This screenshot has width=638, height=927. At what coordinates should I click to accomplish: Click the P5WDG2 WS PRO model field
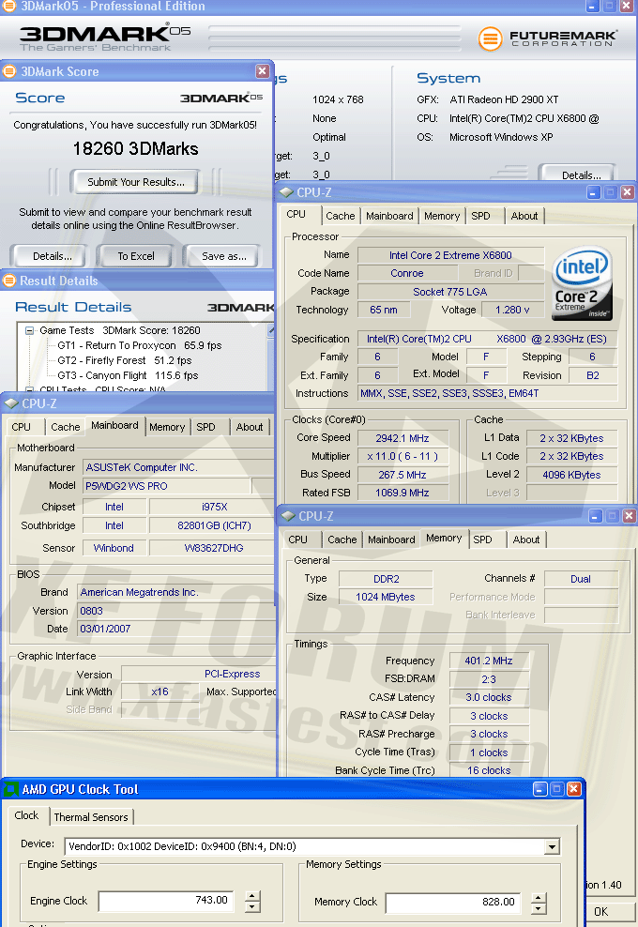[x=167, y=486]
